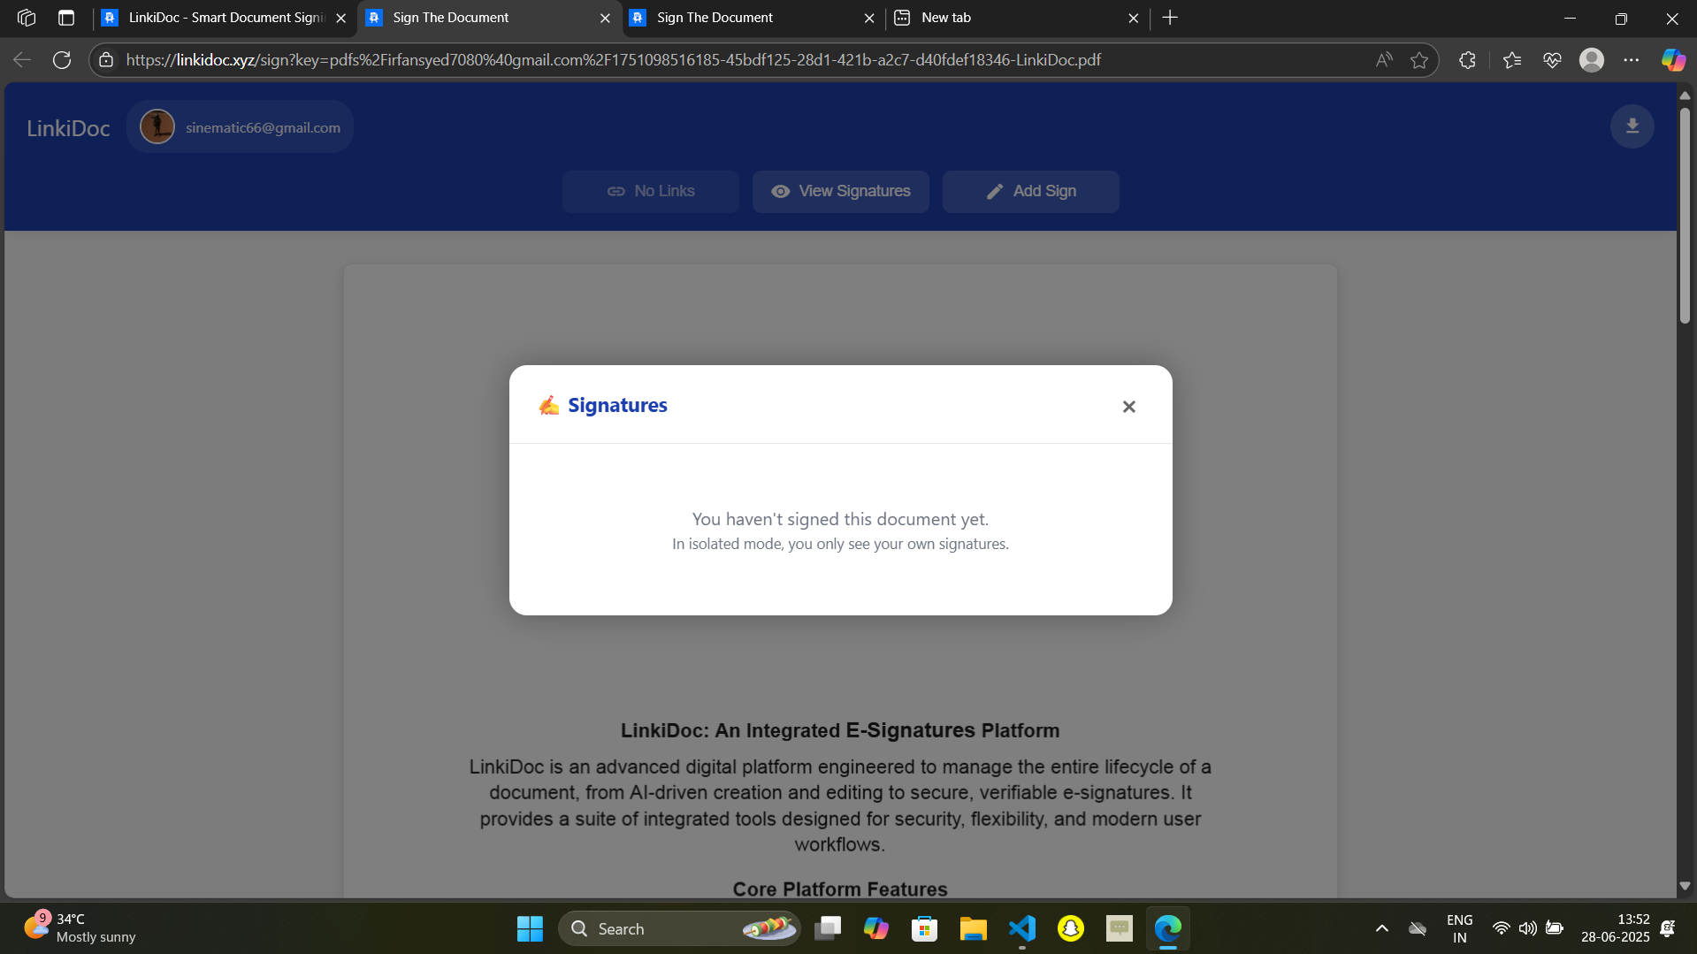1697x954 pixels.
Task: Open Task View on the taskbar
Action: point(828,928)
